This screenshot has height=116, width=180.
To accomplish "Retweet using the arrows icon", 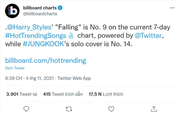I will click(69, 109).
